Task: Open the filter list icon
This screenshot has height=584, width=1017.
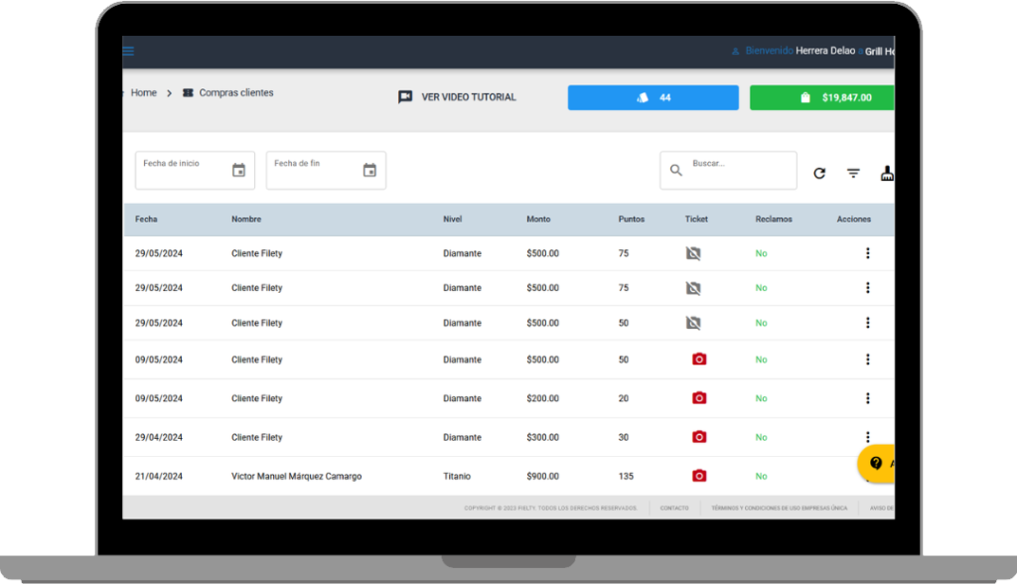Action: pyautogui.click(x=853, y=173)
